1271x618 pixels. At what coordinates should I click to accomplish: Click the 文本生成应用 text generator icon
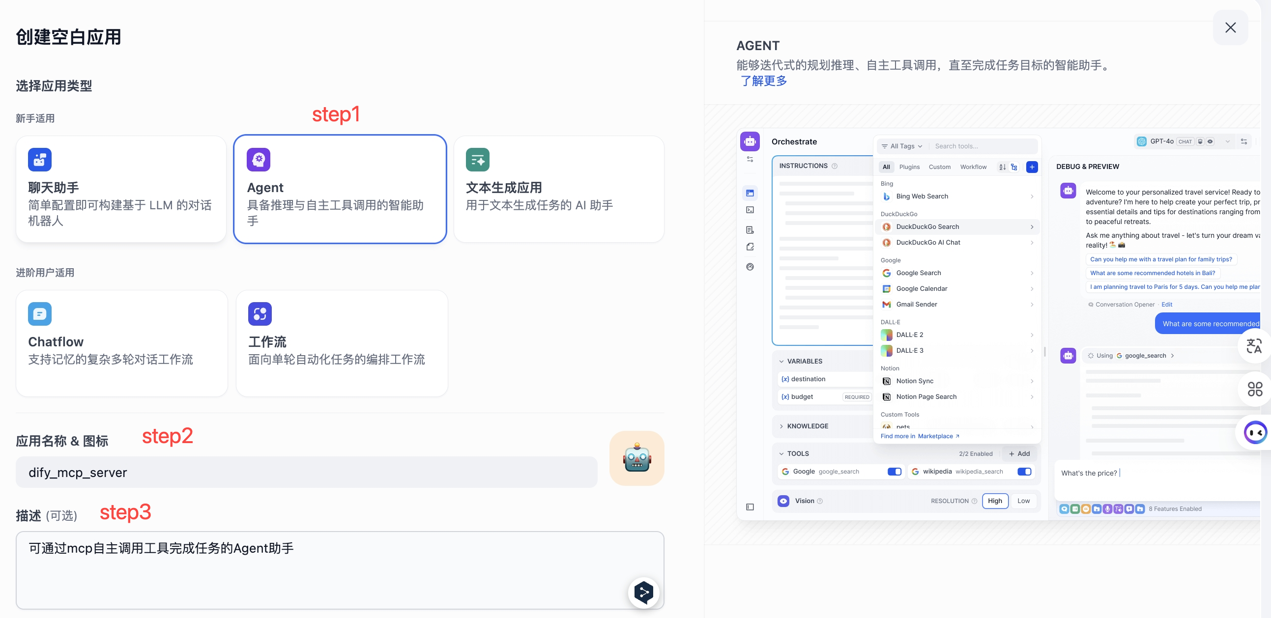[x=477, y=159]
